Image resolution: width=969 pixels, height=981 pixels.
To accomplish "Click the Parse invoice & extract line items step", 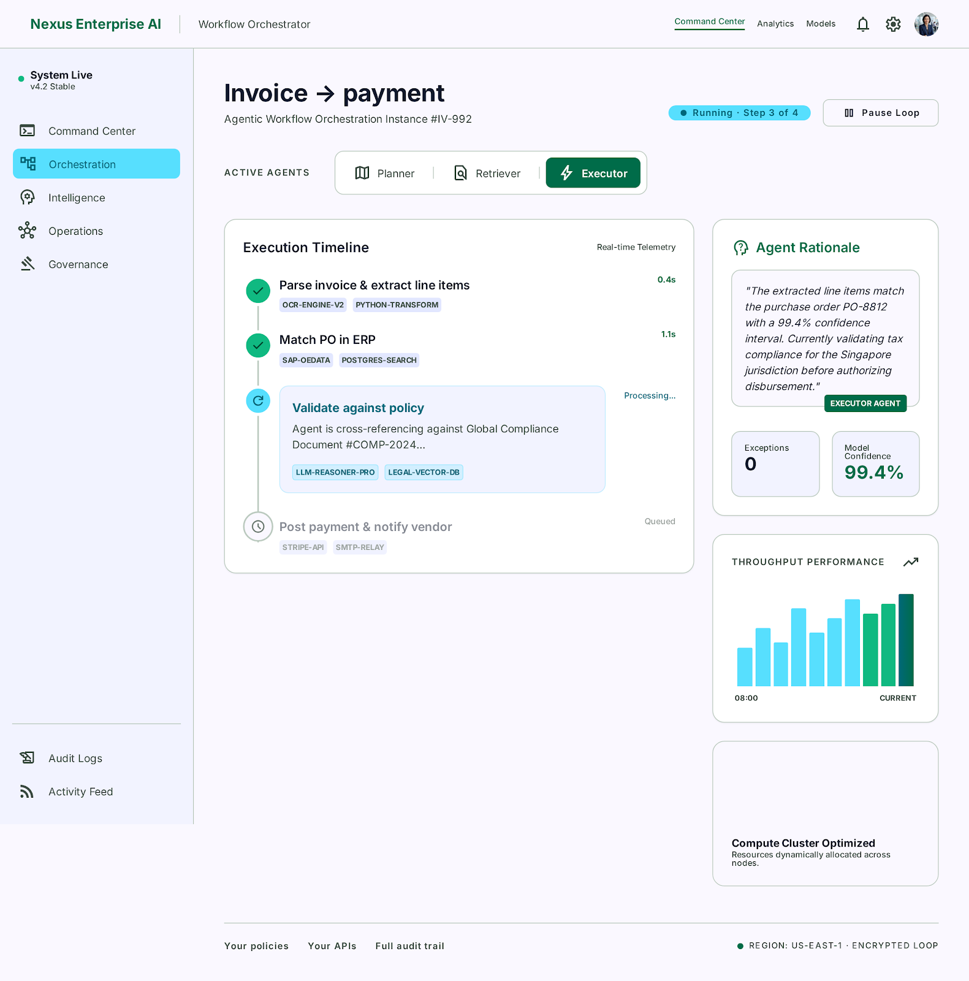I will click(x=374, y=285).
